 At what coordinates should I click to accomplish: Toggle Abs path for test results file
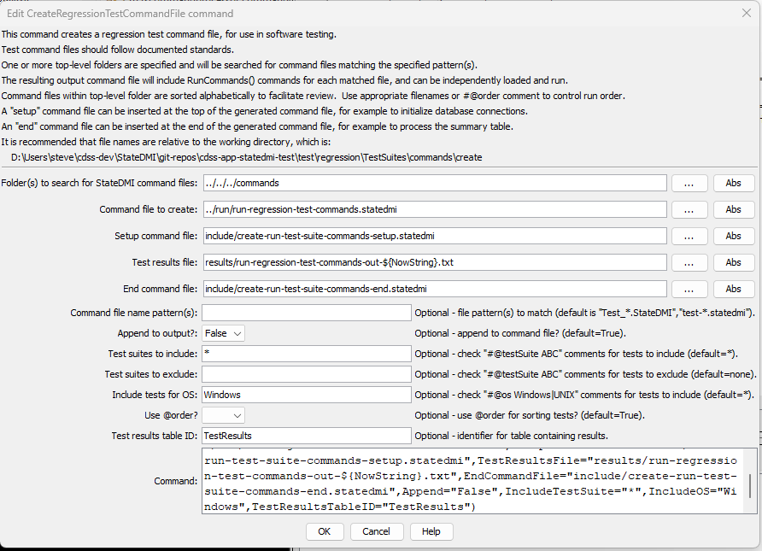tap(733, 262)
